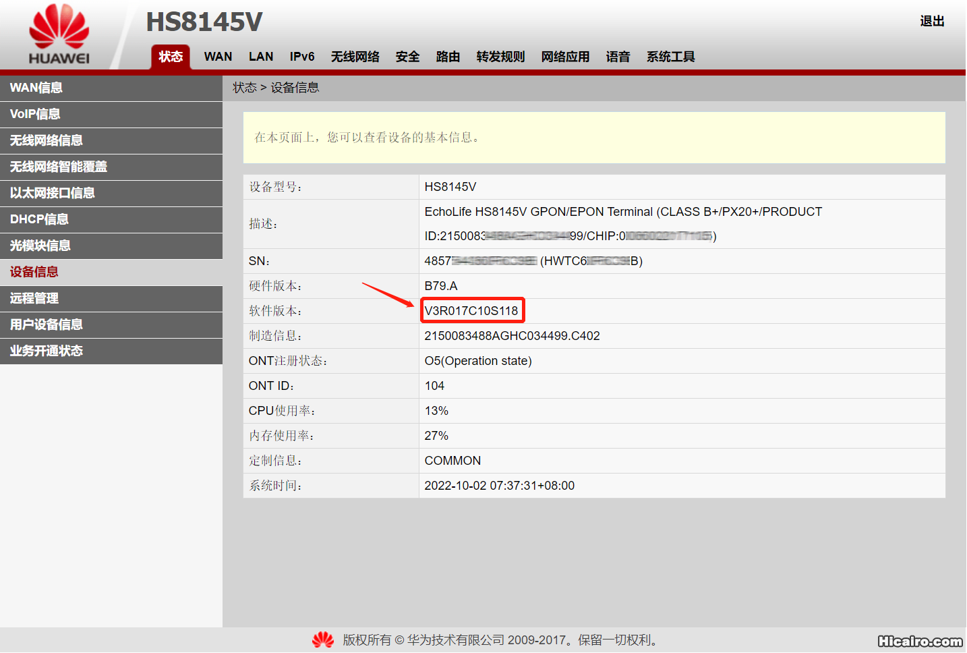Select 无线网络智能覆盖 sidebar item

(x=111, y=167)
